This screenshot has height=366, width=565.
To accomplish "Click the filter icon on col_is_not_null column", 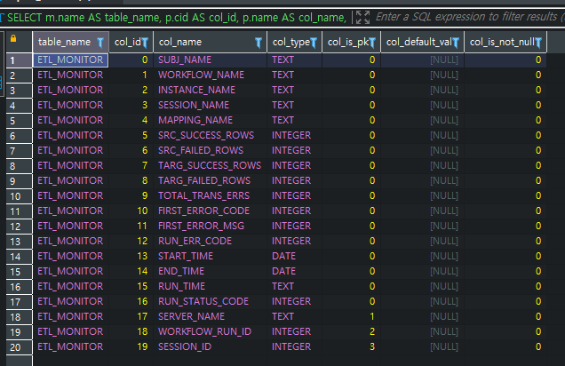I will pos(538,43).
